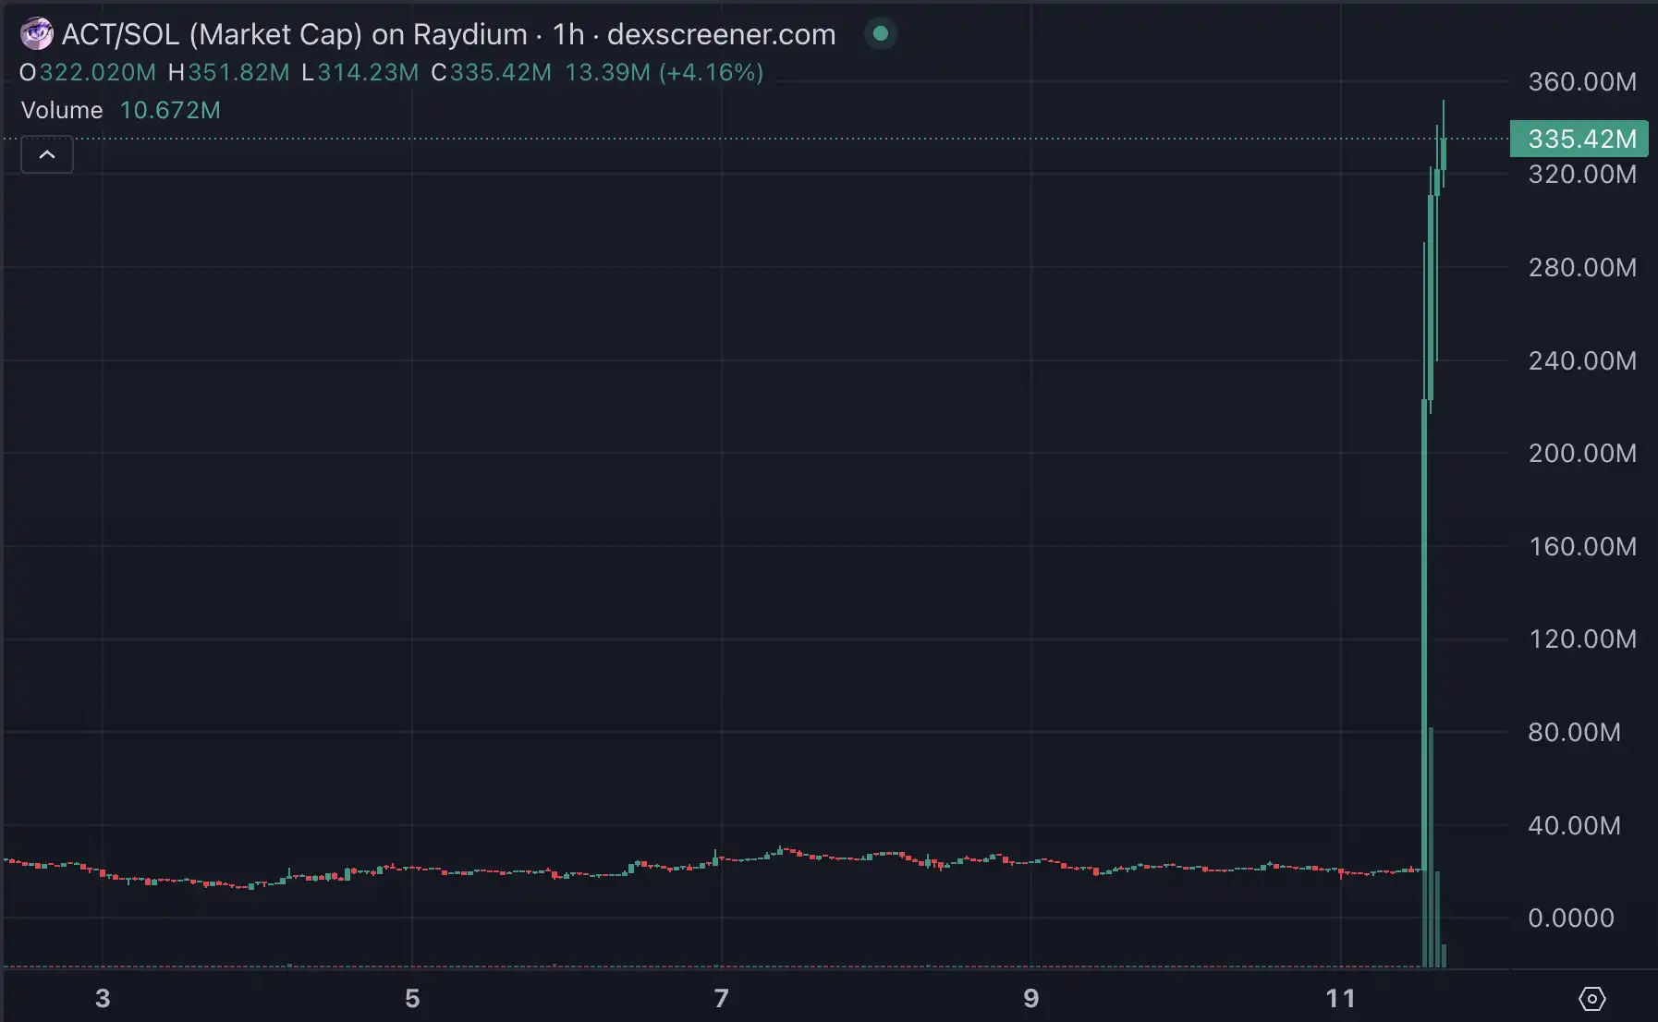The width and height of the screenshot is (1658, 1022).
Task: Click the 200.00M price axis label
Action: point(1582,454)
